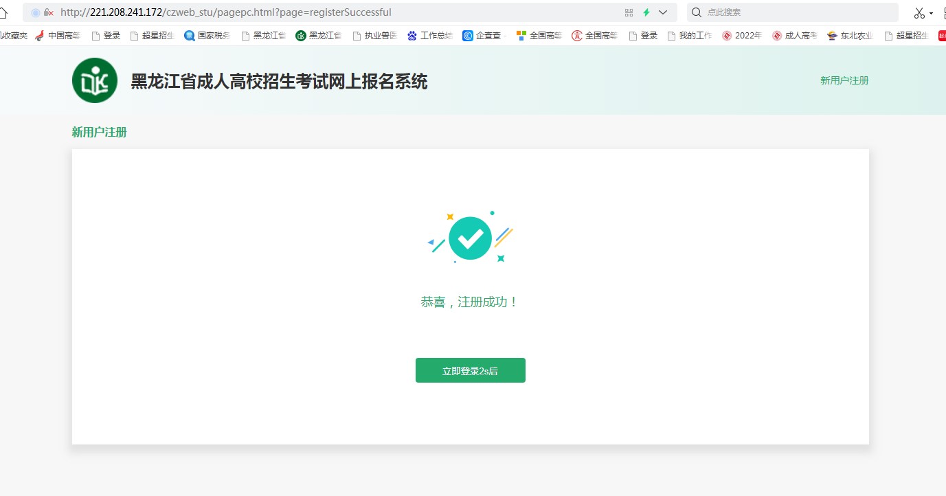Click the green lightning speed mode icon

(x=646, y=12)
